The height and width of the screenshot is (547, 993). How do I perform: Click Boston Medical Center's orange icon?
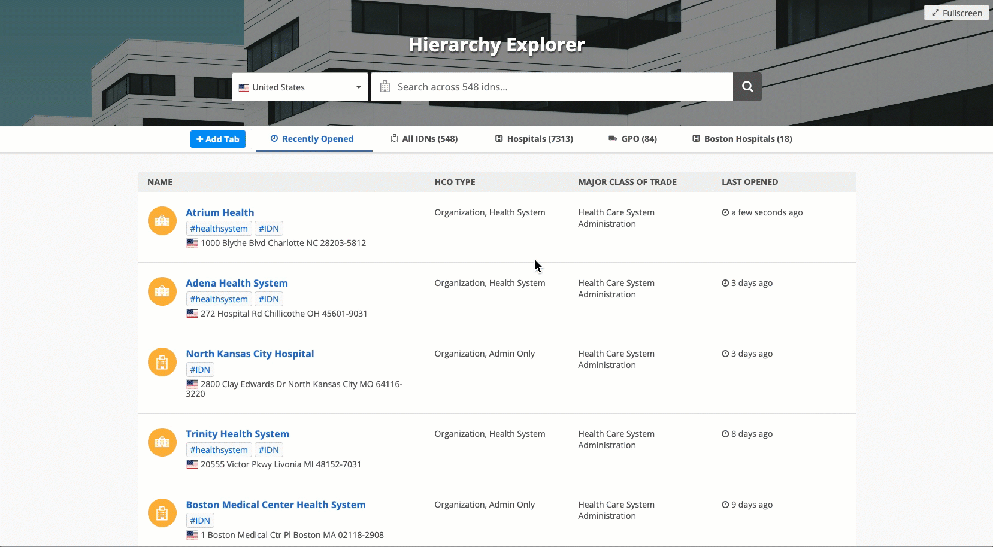point(162,513)
